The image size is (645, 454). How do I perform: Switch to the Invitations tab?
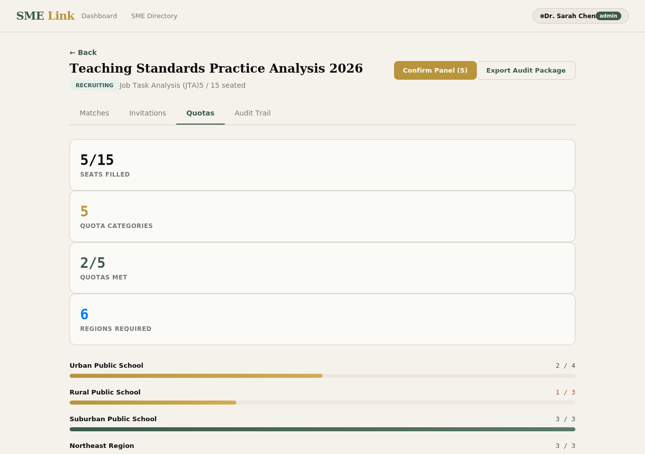(148, 112)
